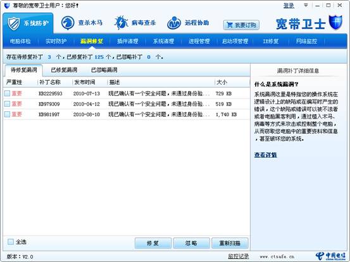Viewport: 350px width, 262px height.
Task: Check the box for patch KB981997
Action: pyautogui.click(x=7, y=114)
